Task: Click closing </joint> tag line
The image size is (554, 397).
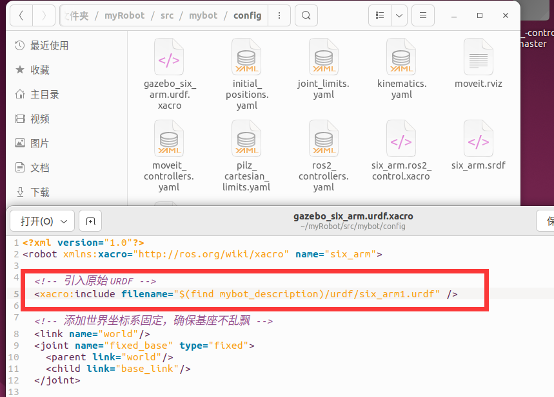Action: (57, 380)
